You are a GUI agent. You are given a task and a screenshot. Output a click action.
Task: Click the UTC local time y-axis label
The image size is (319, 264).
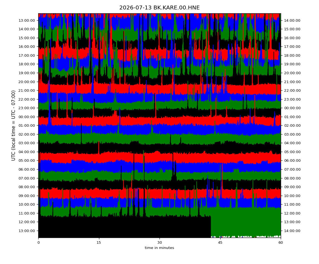coord(13,126)
